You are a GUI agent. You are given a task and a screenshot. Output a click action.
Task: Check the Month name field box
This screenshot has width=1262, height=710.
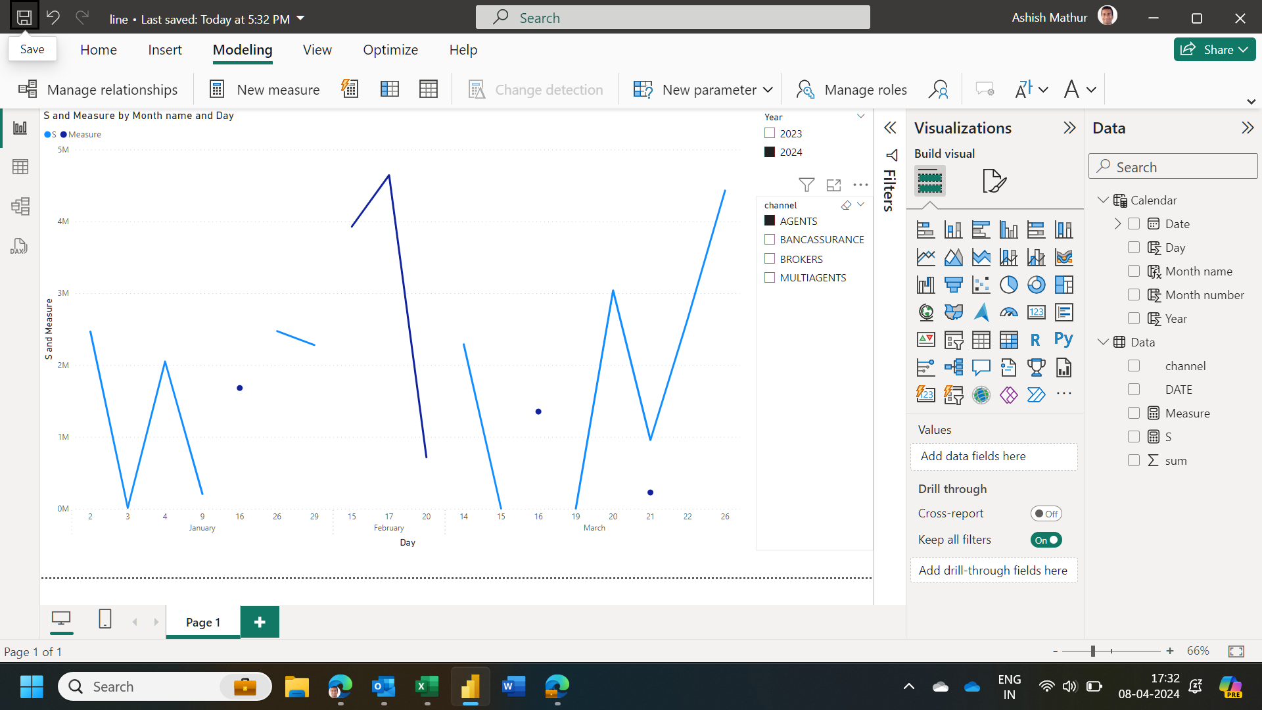click(x=1134, y=271)
